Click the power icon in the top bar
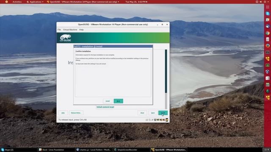 [265, 2]
